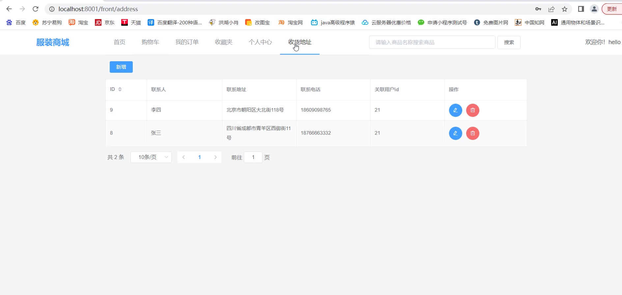The width and height of the screenshot is (622, 295).
Task: Delete the address entry for 李四
Action: coord(472,110)
